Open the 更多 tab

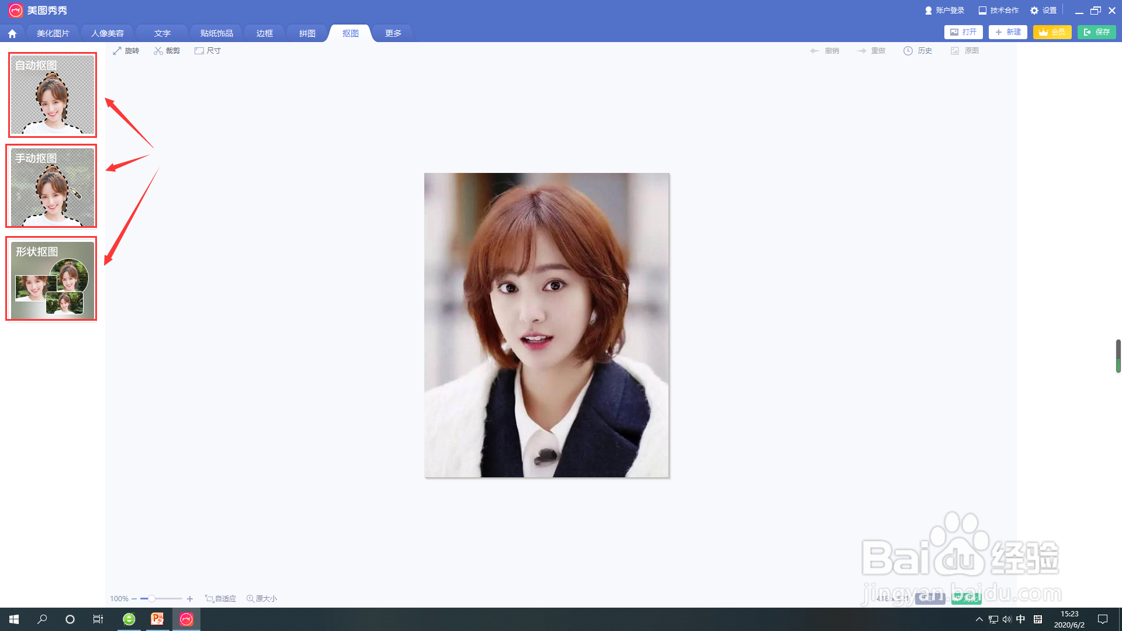393,33
